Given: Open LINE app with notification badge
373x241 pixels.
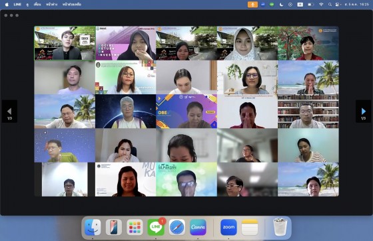Looking at the screenshot, I should click(156, 227).
